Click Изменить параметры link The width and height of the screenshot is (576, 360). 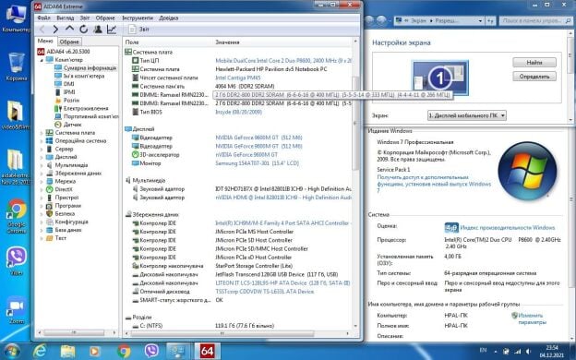[532, 318]
